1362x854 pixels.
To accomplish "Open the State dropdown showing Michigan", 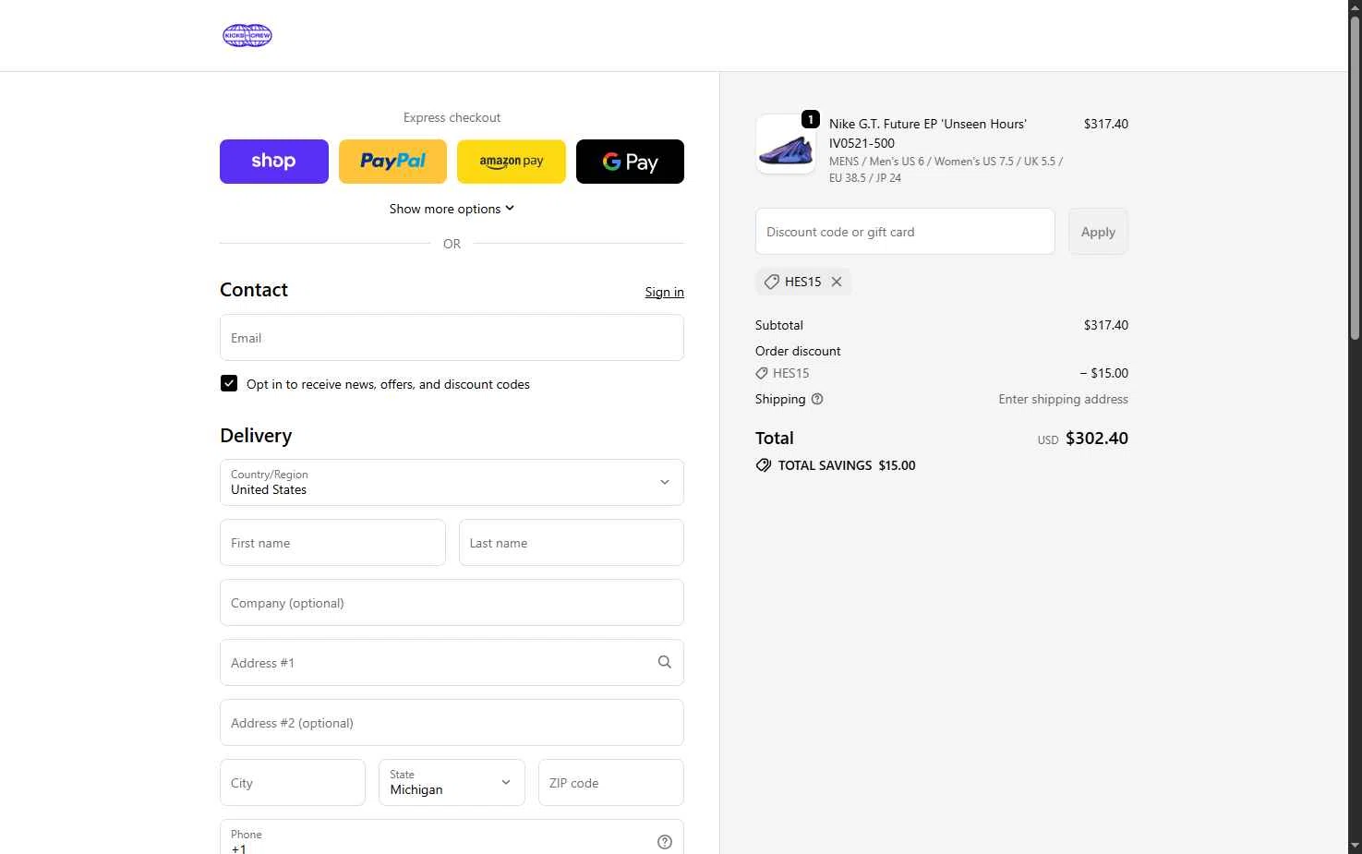I will pyautogui.click(x=452, y=782).
